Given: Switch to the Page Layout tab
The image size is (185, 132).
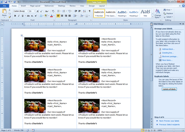Looking at the screenshot, I should 35,6.
